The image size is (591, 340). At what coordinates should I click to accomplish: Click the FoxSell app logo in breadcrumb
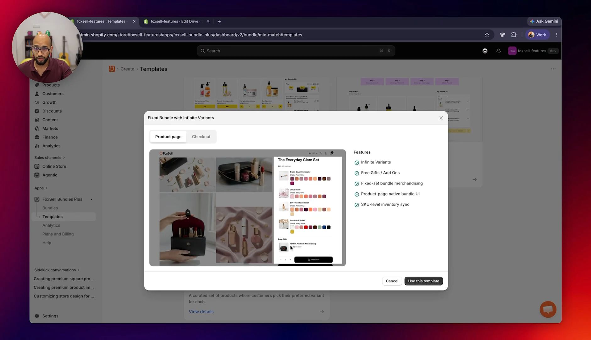(112, 69)
